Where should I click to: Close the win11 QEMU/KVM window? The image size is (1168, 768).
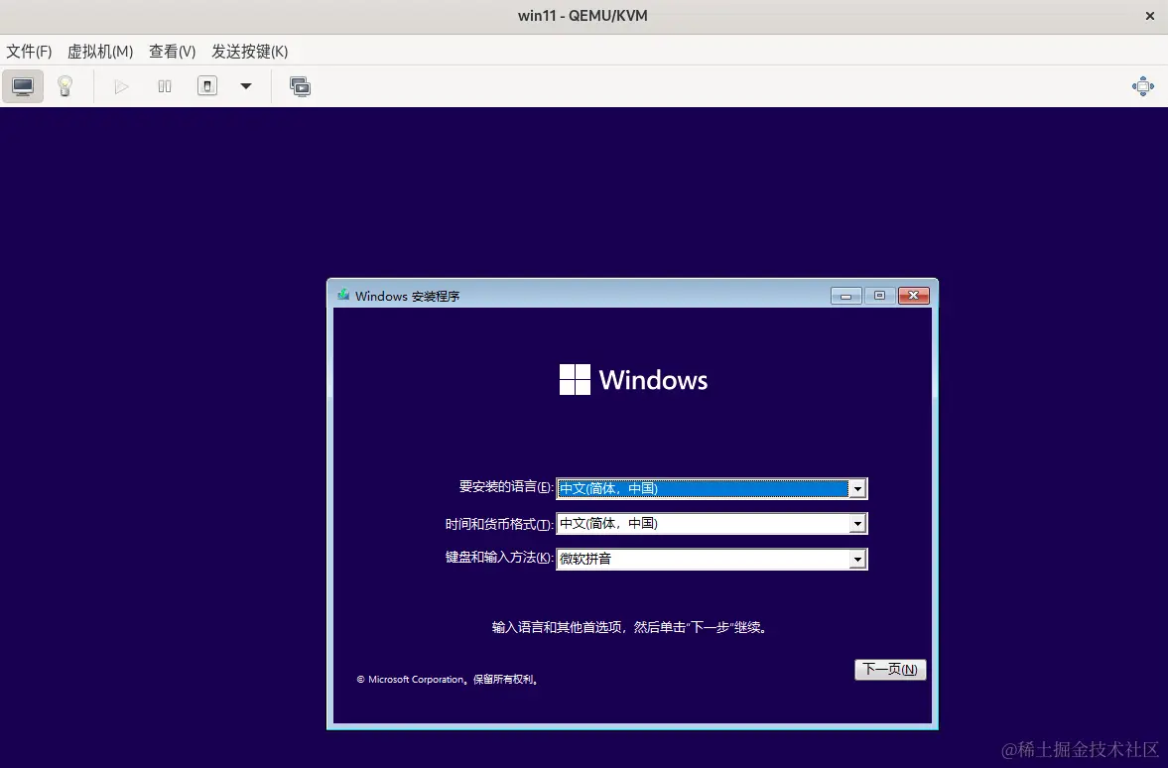click(x=1149, y=16)
